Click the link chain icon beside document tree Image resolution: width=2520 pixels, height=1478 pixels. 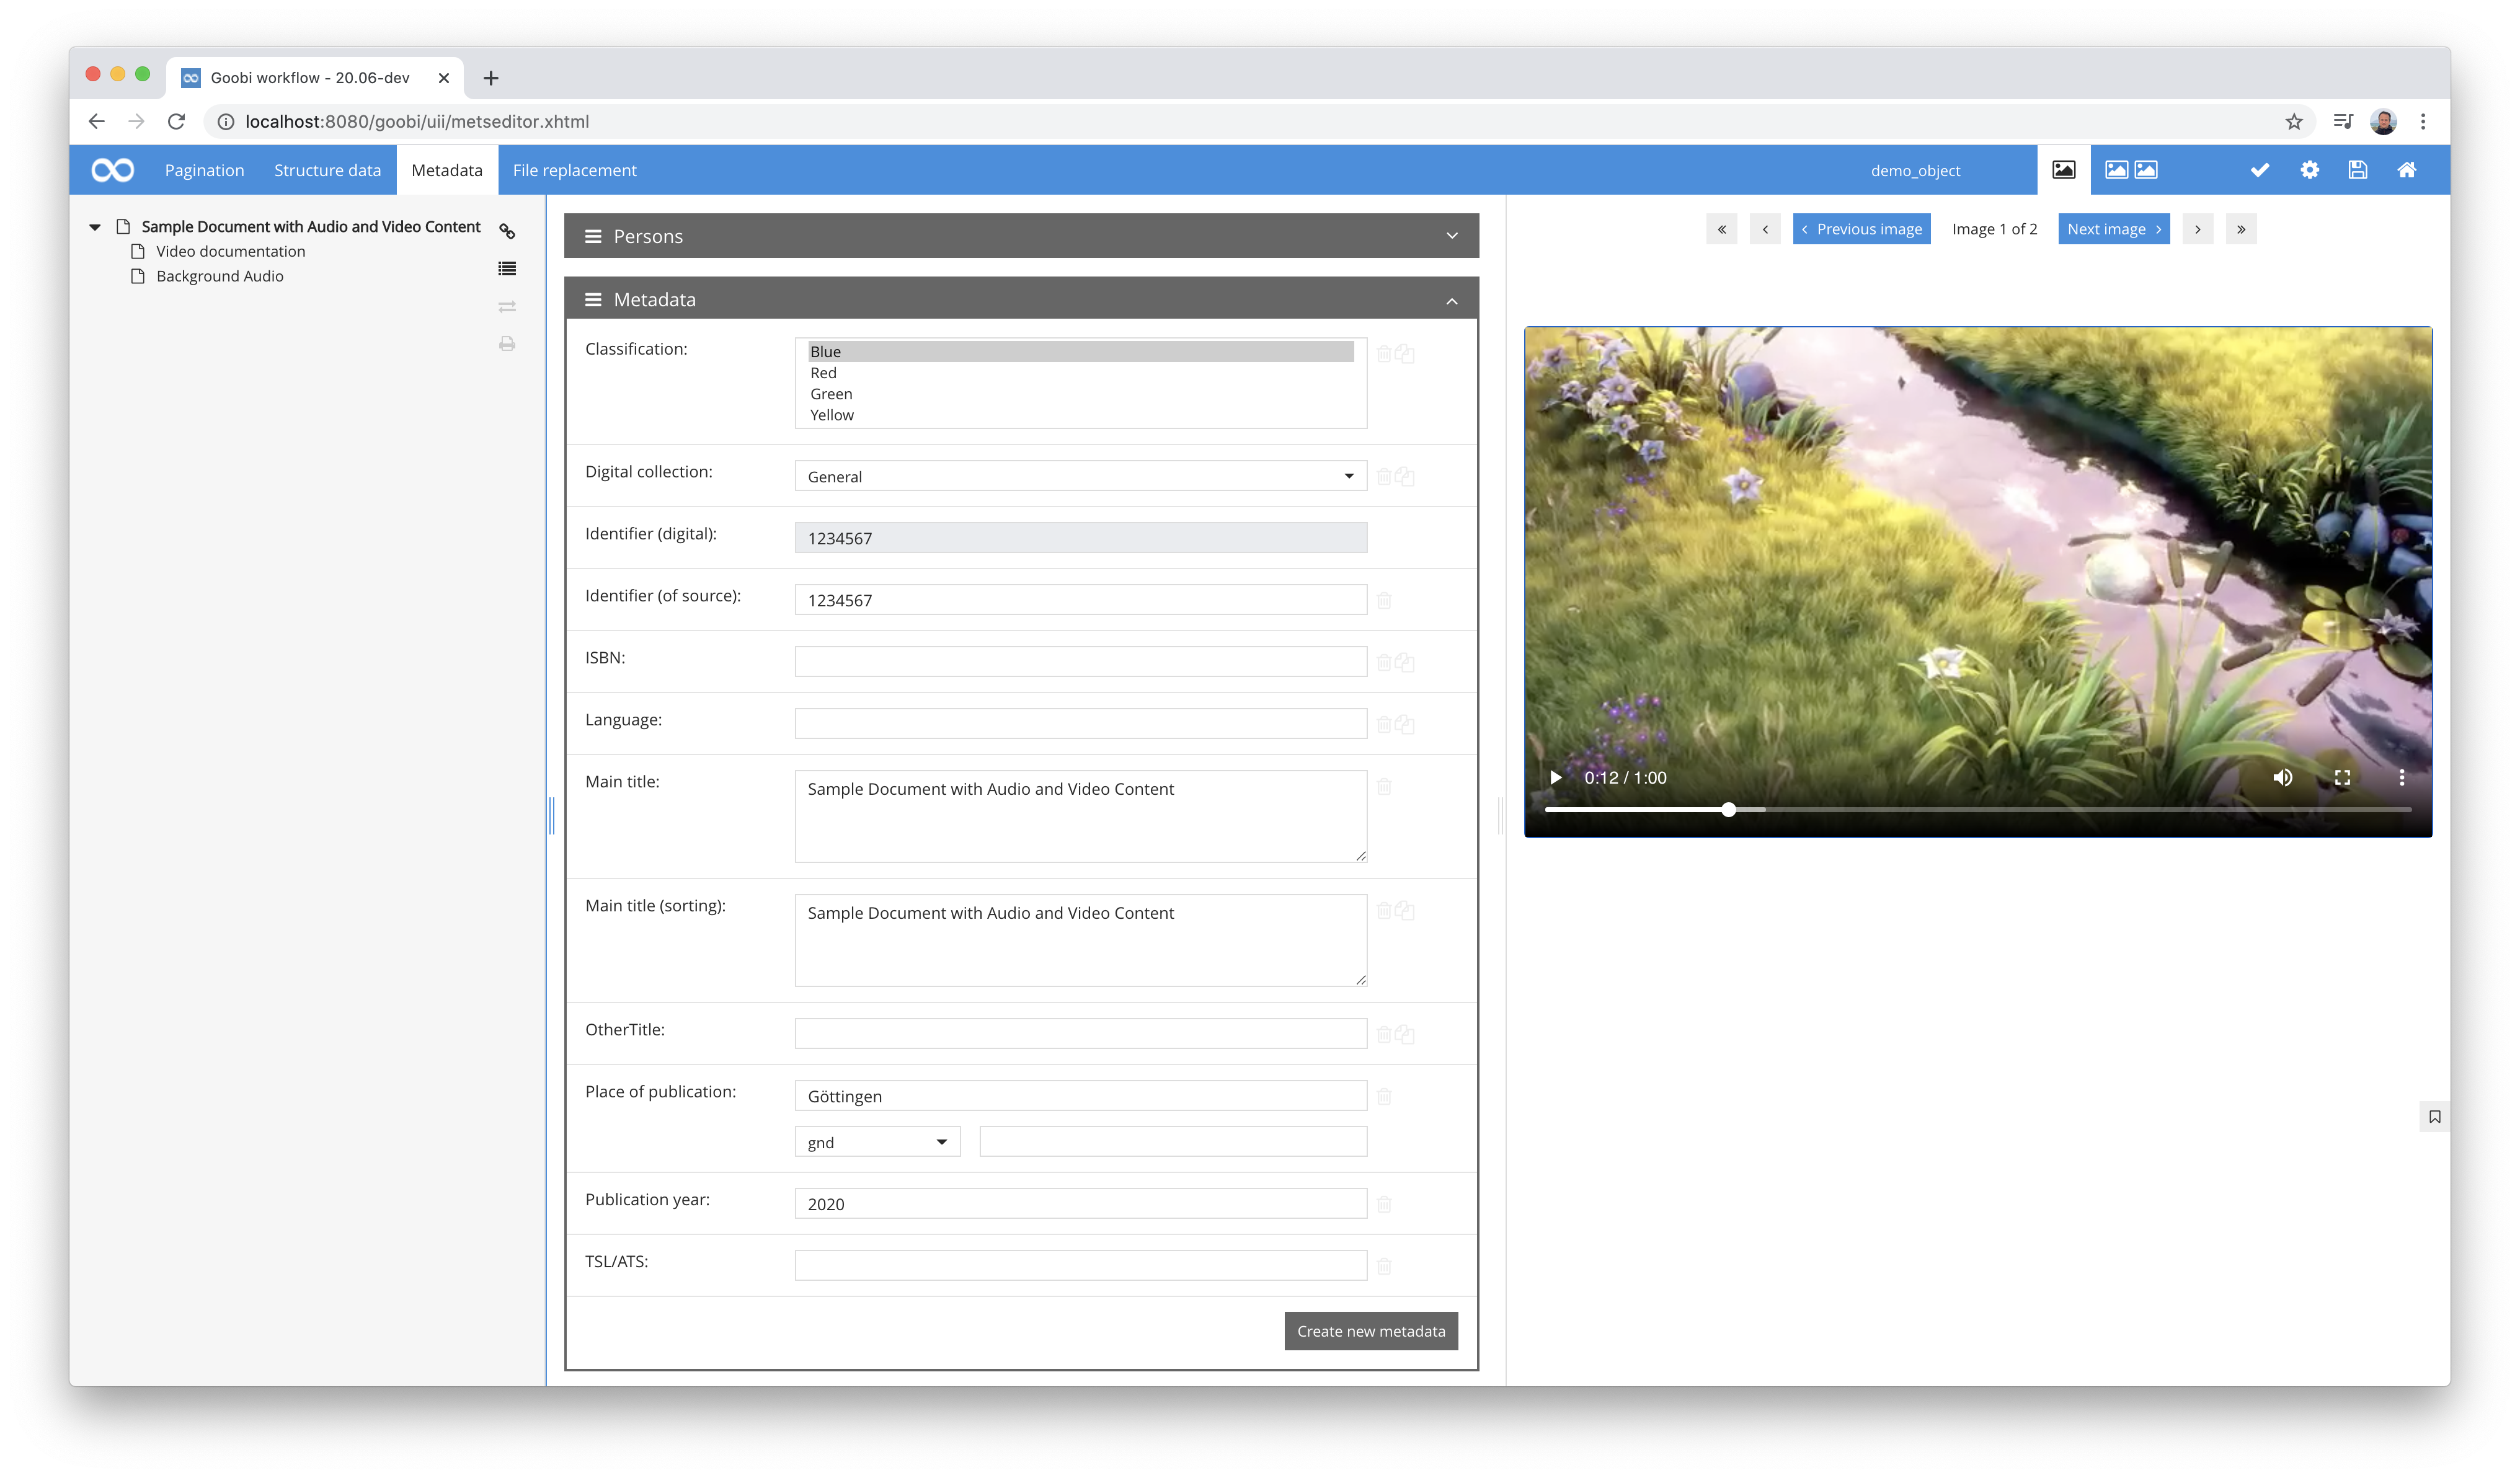(507, 231)
